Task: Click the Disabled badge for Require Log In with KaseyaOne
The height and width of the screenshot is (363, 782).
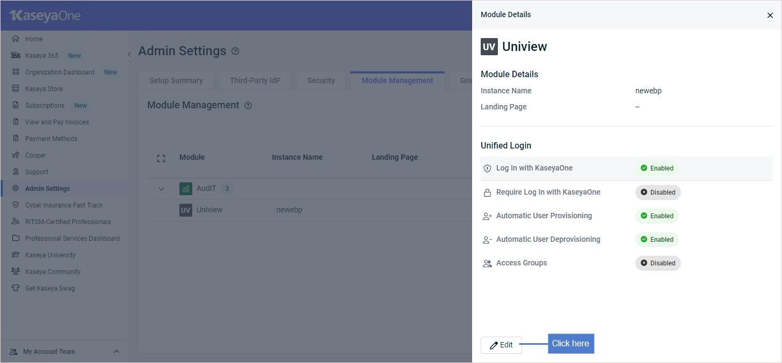Action: click(x=658, y=192)
